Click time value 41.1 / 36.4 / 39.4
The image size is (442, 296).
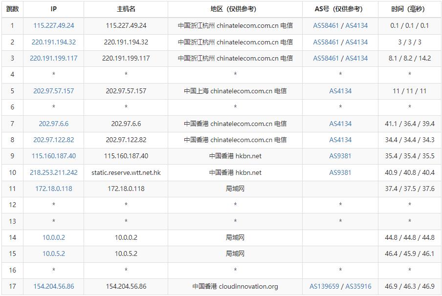click(410, 124)
